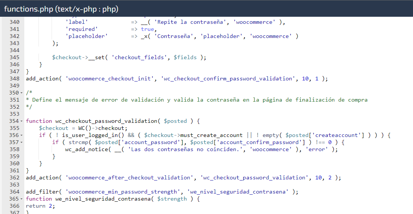Viewport: 413px width, 214px height.
Task: Click the 'checkout_fields' string on line 345
Action: point(139,57)
